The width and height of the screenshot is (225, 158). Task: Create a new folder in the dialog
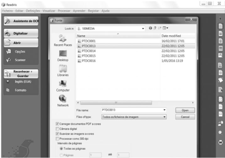[x=159, y=28]
